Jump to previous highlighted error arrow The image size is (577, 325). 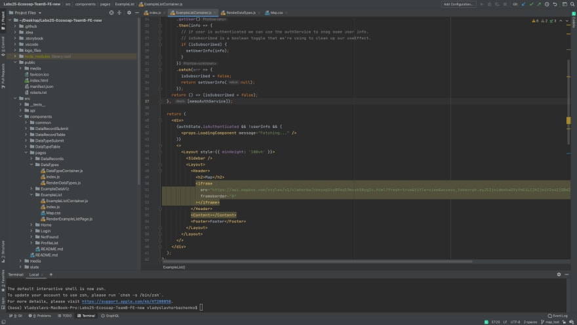(x=561, y=21)
